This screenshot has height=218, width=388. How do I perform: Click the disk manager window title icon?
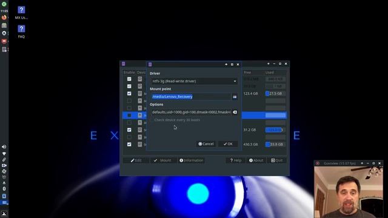(124, 64)
